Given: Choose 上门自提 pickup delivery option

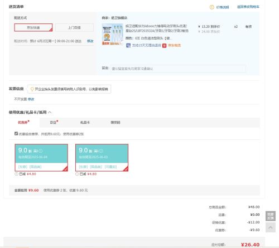Looking at the screenshot, I should (74, 27).
